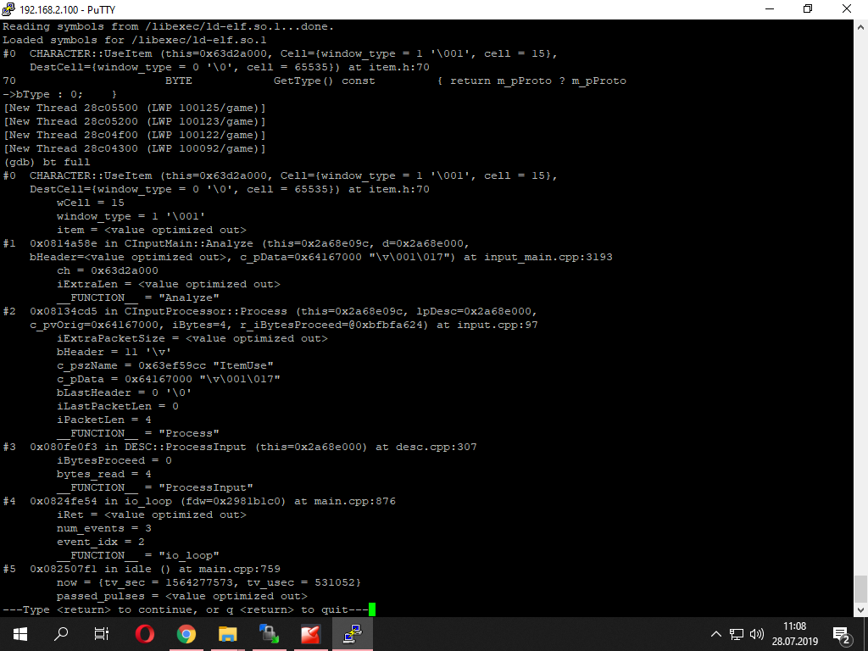Click the active PuTTY taskbar icon
This screenshot has height=651, width=868.
(x=352, y=634)
